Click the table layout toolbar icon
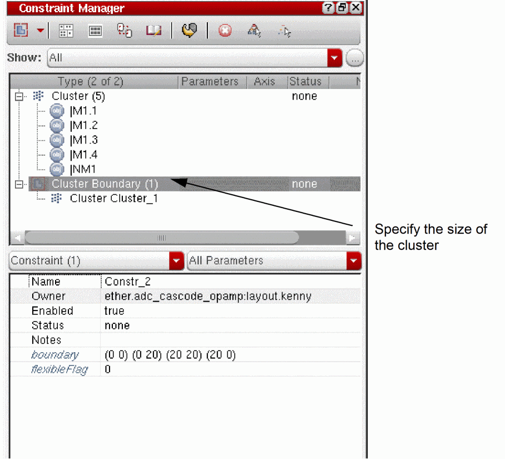 point(95,31)
